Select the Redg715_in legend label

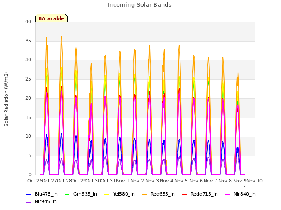(x=204, y=194)
